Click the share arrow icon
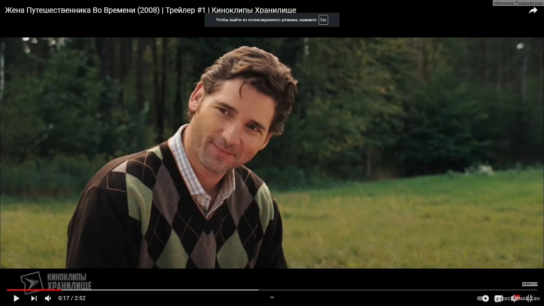The height and width of the screenshot is (306, 544). pyautogui.click(x=533, y=11)
